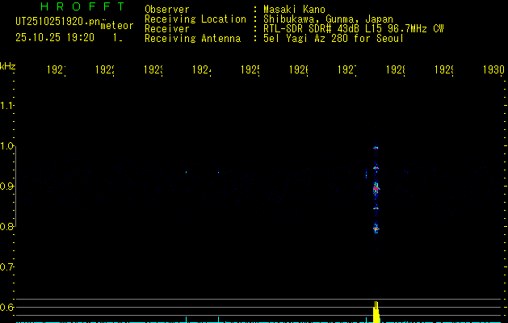Select the receiver text RTL-SDR SDR# 43dB L15 96.7MHz CW

click(354, 28)
